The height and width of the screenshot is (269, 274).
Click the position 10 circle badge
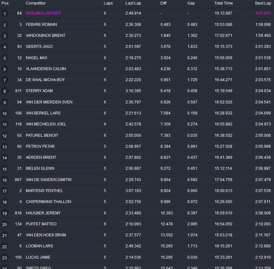(x=5, y=113)
